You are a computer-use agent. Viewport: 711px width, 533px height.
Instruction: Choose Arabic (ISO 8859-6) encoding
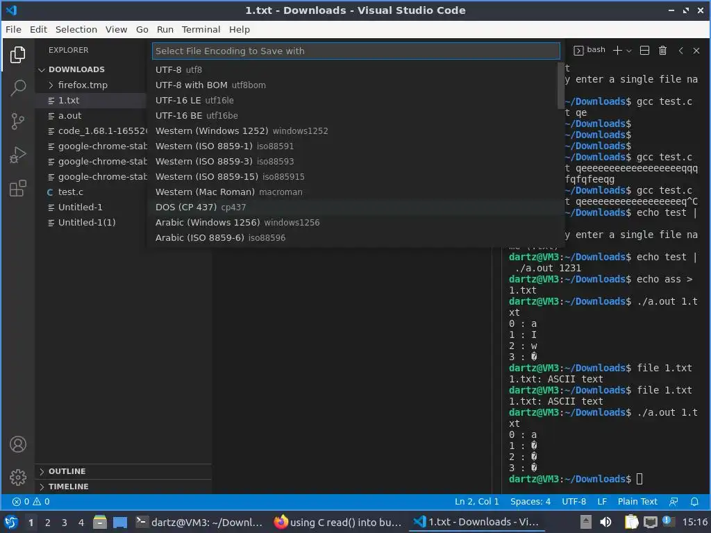click(355, 238)
